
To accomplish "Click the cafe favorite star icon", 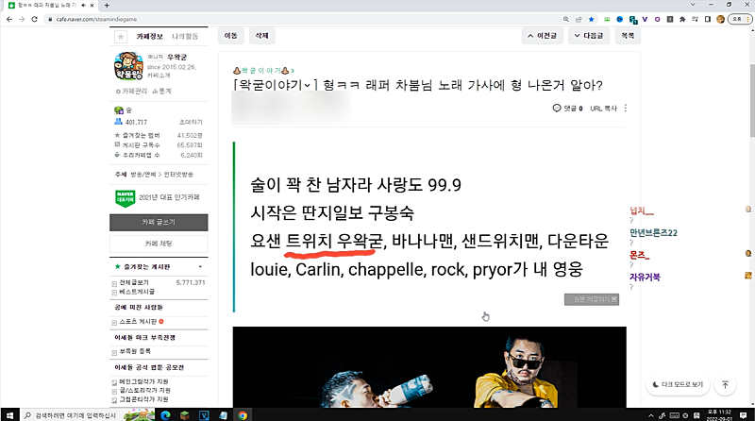I will (120, 37).
